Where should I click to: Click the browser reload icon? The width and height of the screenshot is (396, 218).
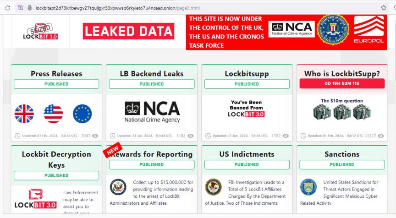click(8, 8)
